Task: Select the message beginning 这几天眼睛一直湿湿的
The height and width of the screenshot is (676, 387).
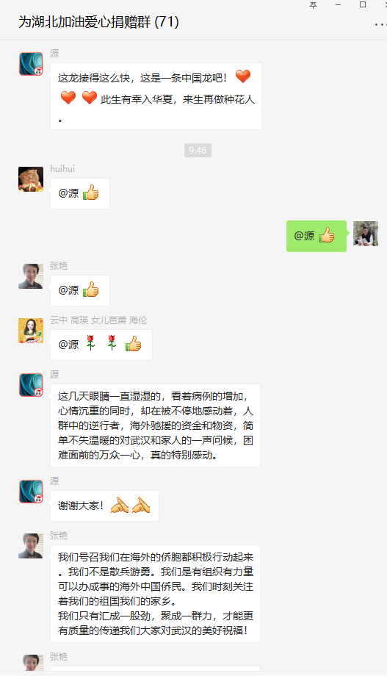Action: (x=155, y=425)
